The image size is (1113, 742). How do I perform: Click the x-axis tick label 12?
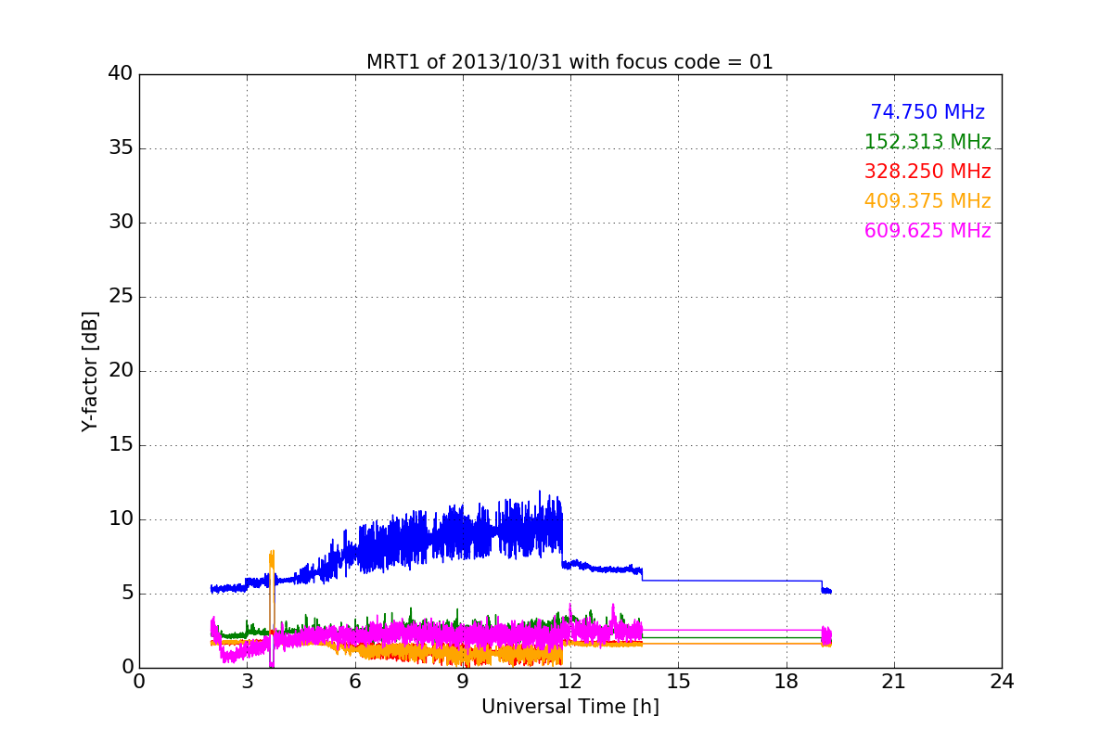pos(570,682)
